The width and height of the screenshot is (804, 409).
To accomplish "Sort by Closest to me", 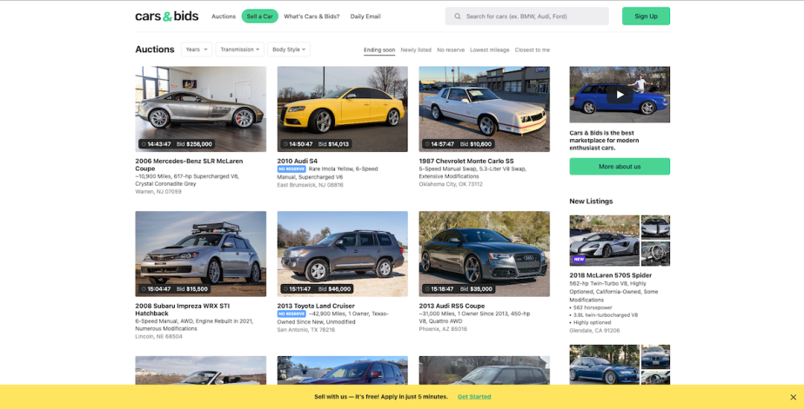I will pyautogui.click(x=533, y=50).
